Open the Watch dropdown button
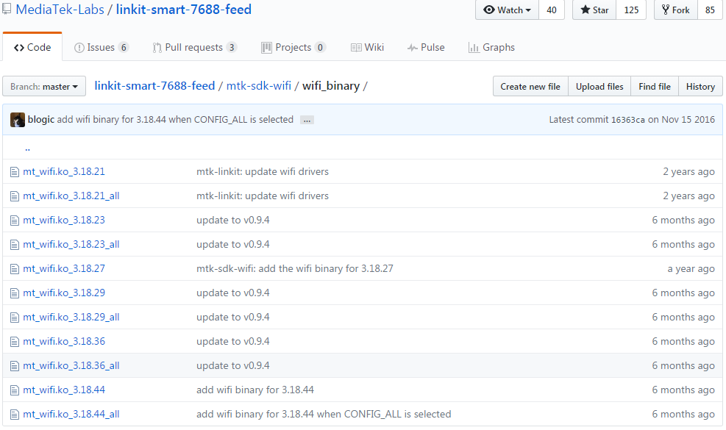Screen dimensions: 726x430 click(x=507, y=10)
